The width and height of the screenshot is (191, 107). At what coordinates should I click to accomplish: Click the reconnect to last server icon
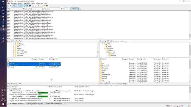click(x=36, y=6)
